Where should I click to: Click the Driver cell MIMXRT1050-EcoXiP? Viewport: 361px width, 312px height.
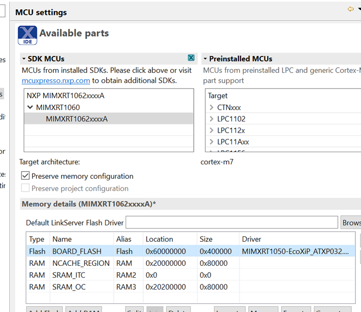(295, 252)
